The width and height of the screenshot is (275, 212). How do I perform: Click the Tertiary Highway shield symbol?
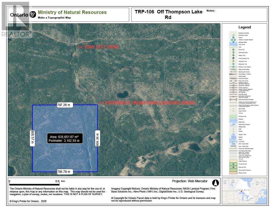point(233,88)
